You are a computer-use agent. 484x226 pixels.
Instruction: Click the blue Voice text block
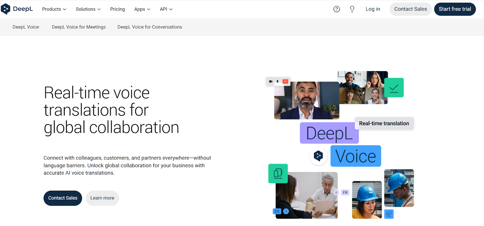pyautogui.click(x=356, y=156)
